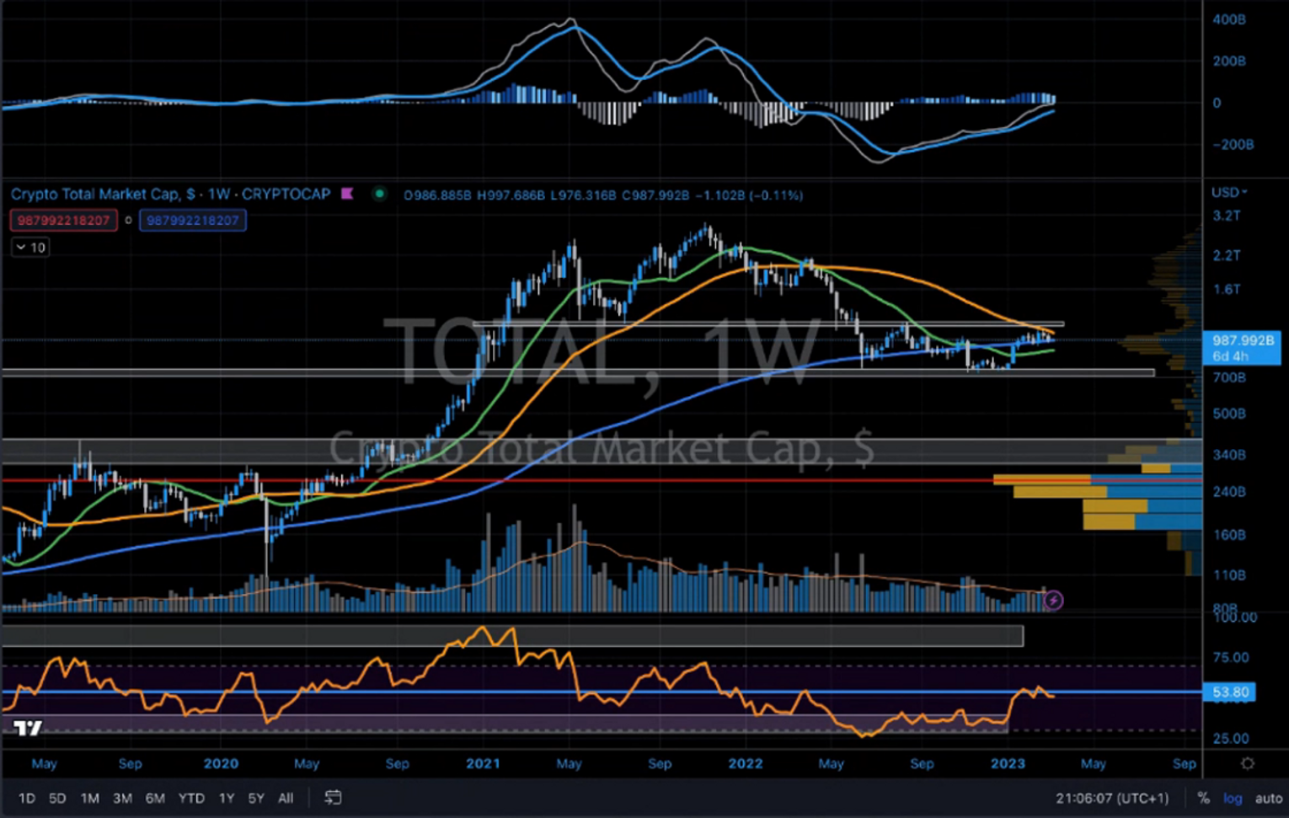Image resolution: width=1289 pixels, height=818 pixels.
Task: Select the YTD time range
Action: [191, 798]
